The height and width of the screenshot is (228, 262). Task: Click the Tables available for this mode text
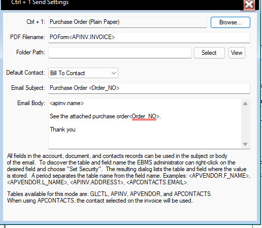(x=109, y=194)
